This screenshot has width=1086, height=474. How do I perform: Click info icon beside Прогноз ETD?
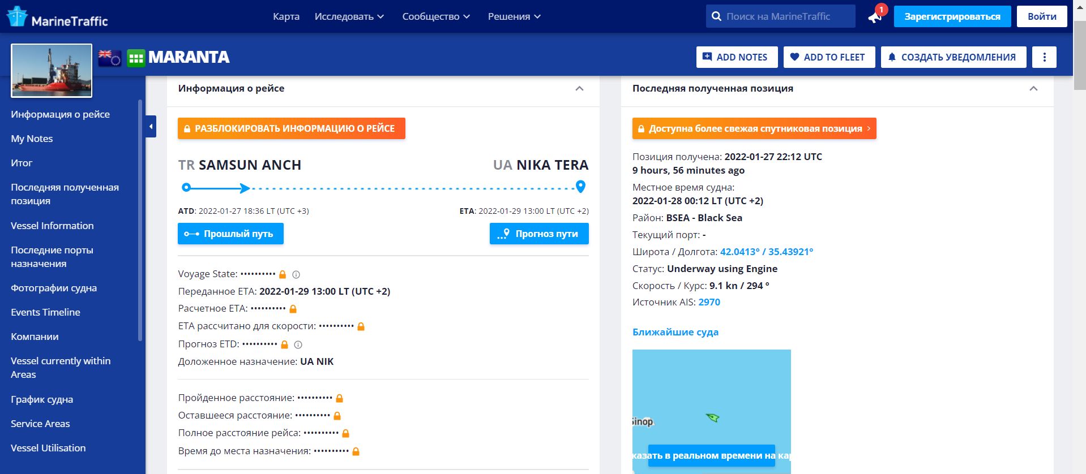coord(298,345)
